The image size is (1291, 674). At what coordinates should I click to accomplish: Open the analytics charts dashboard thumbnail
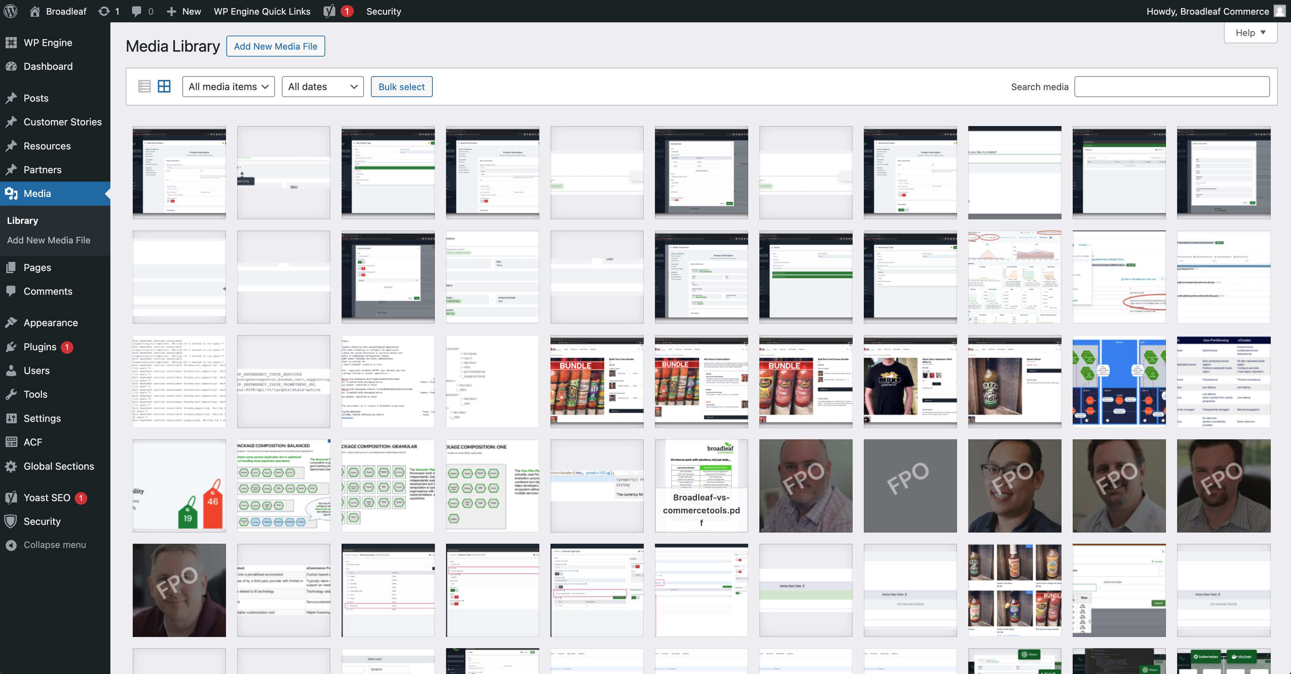click(1014, 277)
